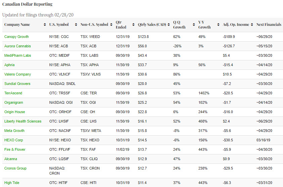Sort by Adj. Op. Income arrows

[252, 25]
